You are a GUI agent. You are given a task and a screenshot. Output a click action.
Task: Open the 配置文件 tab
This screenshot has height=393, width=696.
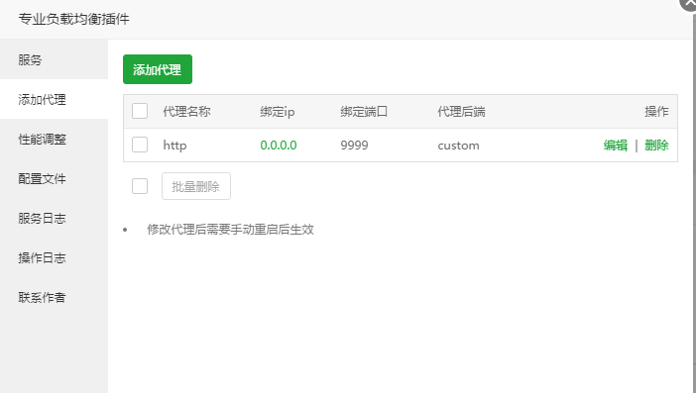pyautogui.click(x=54, y=178)
